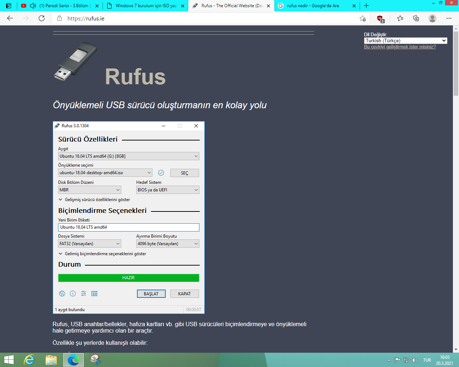Click the '1 aygıt bulundu' status text

[x=70, y=310]
